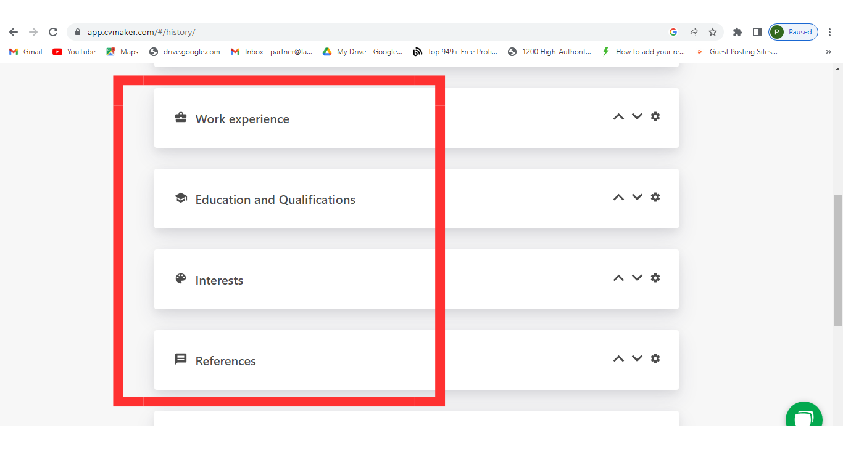Click the Interests section gear icon

pos(655,278)
